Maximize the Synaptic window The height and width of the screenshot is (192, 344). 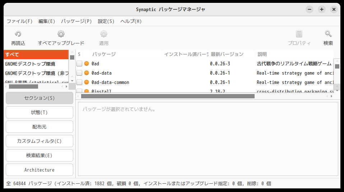tap(322, 9)
